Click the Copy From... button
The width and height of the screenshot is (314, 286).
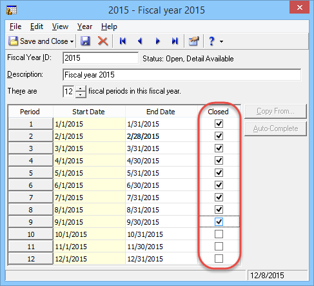(275, 111)
